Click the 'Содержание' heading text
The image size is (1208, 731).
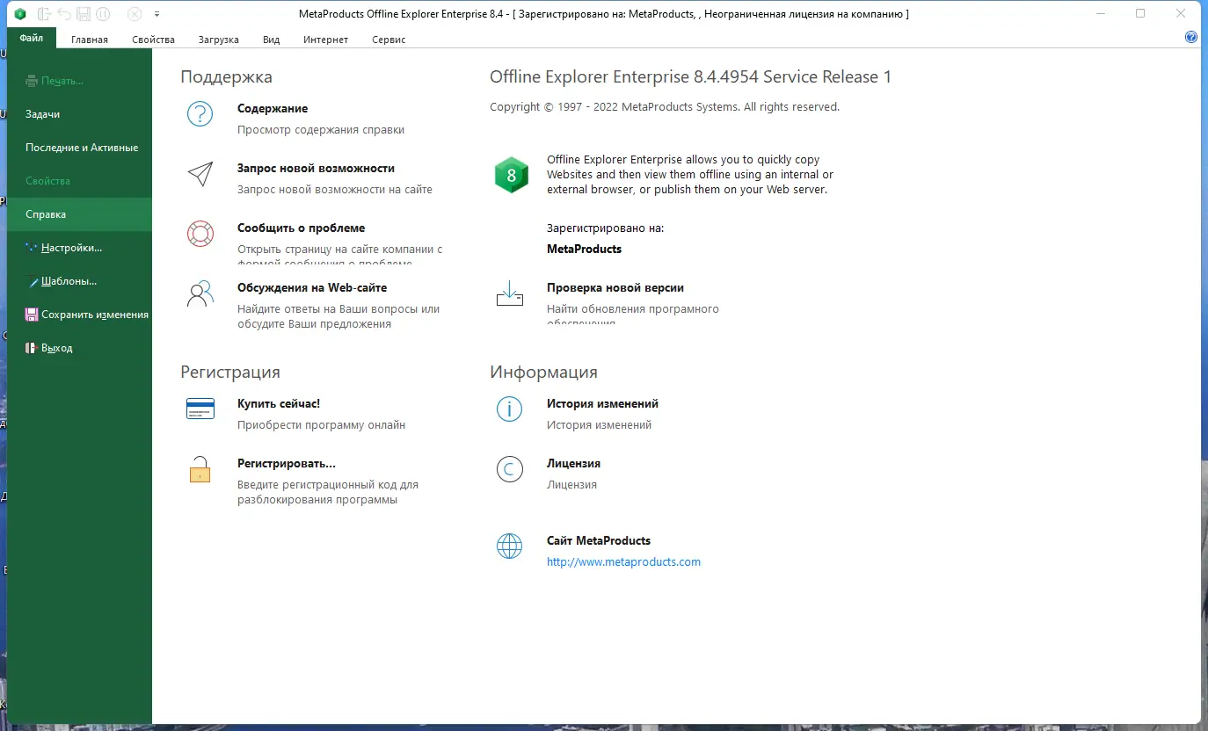point(273,109)
